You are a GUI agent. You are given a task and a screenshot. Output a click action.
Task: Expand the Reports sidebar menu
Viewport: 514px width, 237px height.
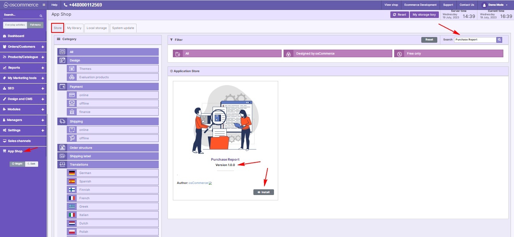[43, 68]
